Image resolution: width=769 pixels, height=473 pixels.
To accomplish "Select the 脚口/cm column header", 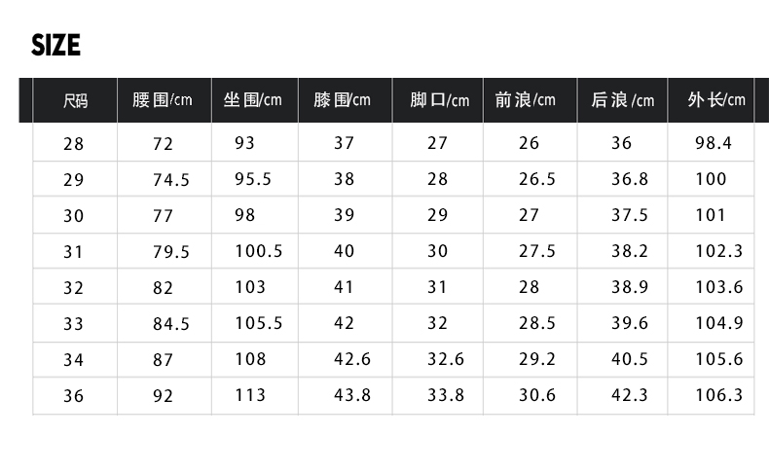I will [x=438, y=100].
